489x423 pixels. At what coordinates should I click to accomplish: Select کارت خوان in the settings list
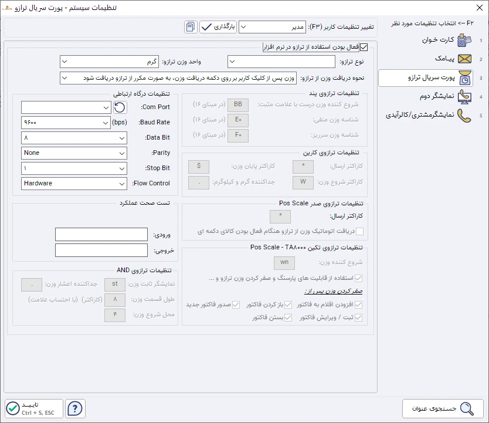[x=438, y=40]
